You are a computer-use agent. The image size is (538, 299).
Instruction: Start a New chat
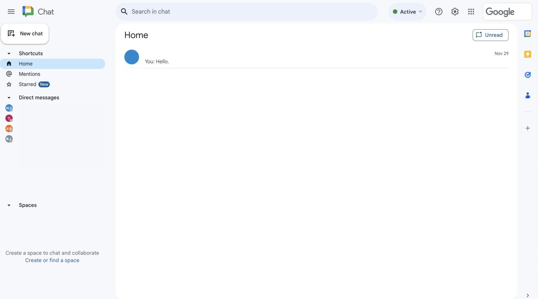[x=25, y=33]
